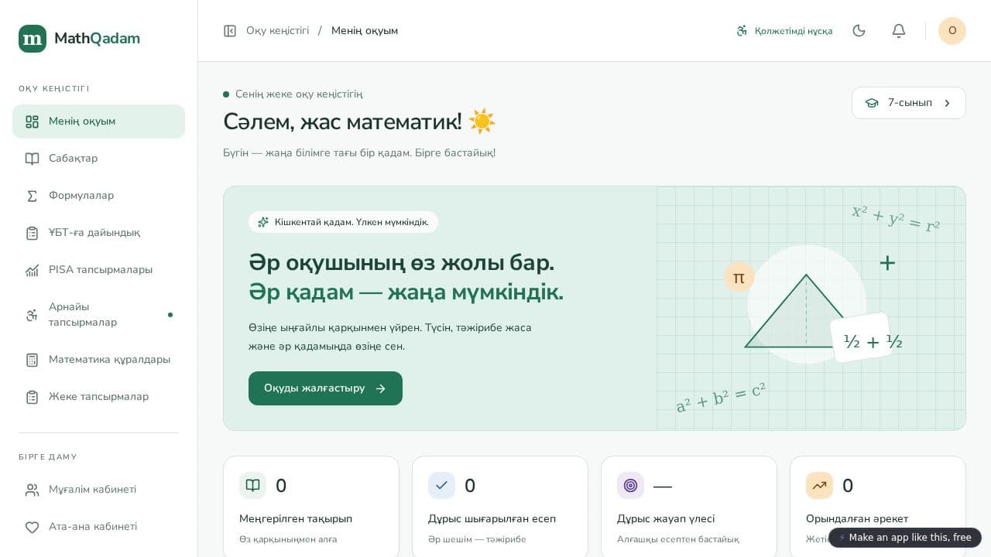Click the sparkle icon in Кішкентай қадам badge
Image resolution: width=991 pixels, height=557 pixels.
[x=263, y=222]
